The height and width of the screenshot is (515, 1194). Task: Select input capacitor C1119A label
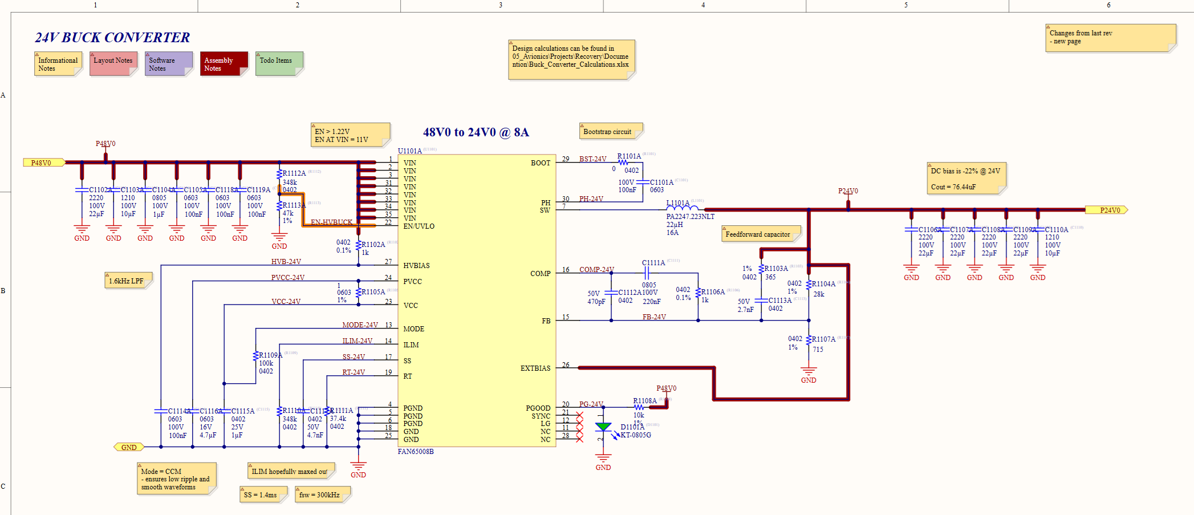click(x=258, y=190)
